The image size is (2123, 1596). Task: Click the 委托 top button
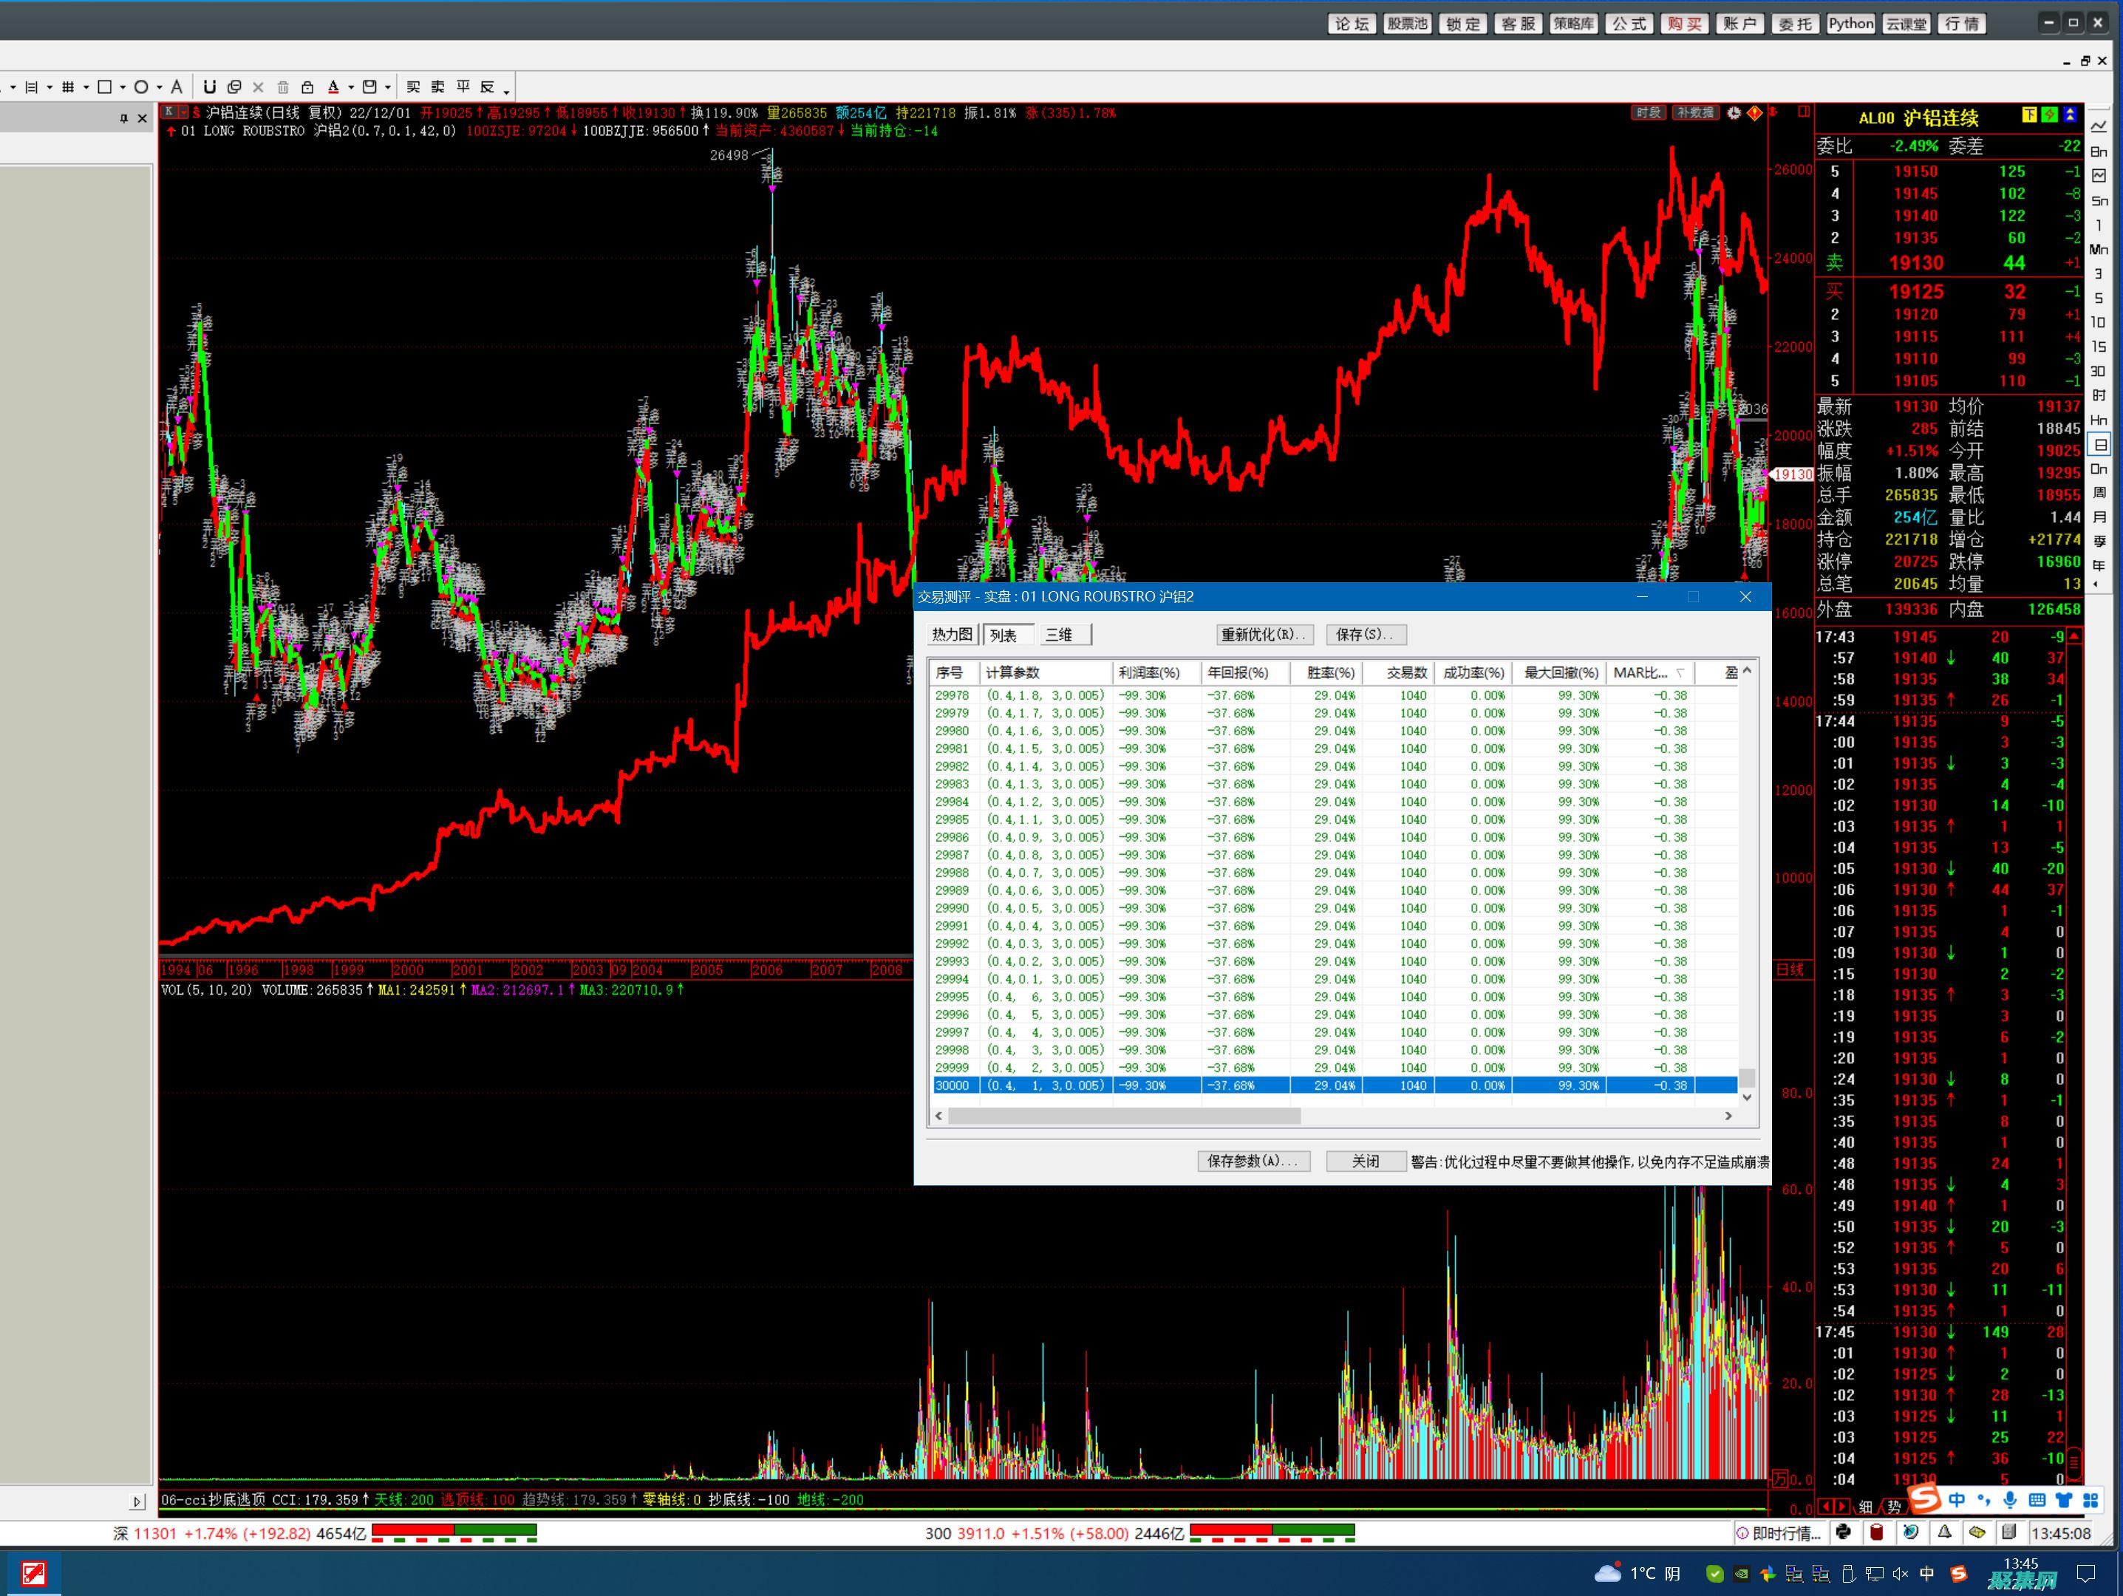[x=1795, y=24]
